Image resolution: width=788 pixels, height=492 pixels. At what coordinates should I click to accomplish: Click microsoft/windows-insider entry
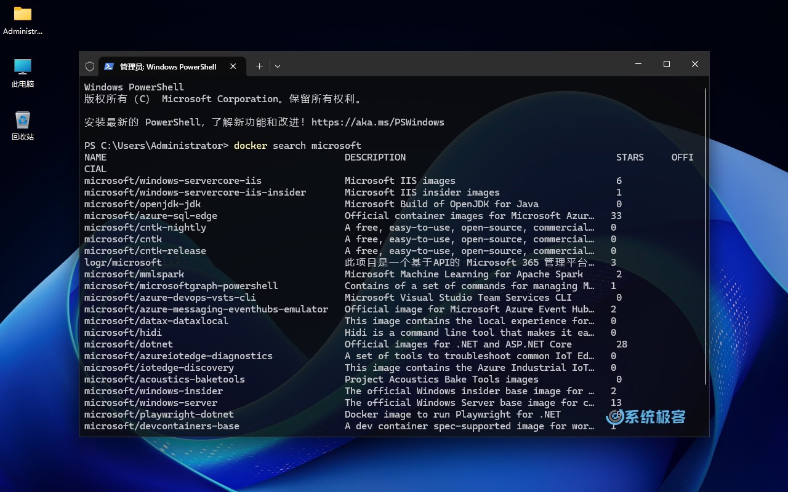[153, 391]
